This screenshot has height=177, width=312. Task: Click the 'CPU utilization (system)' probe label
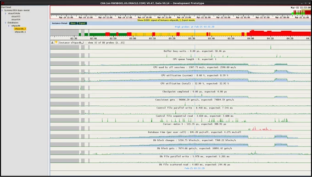coord(195,75)
